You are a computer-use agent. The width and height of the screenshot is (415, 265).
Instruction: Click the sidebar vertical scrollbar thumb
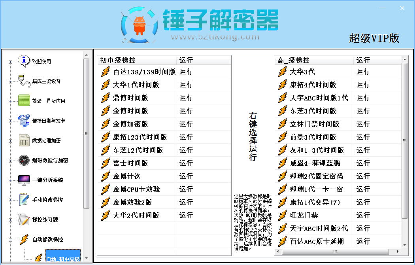86,134
